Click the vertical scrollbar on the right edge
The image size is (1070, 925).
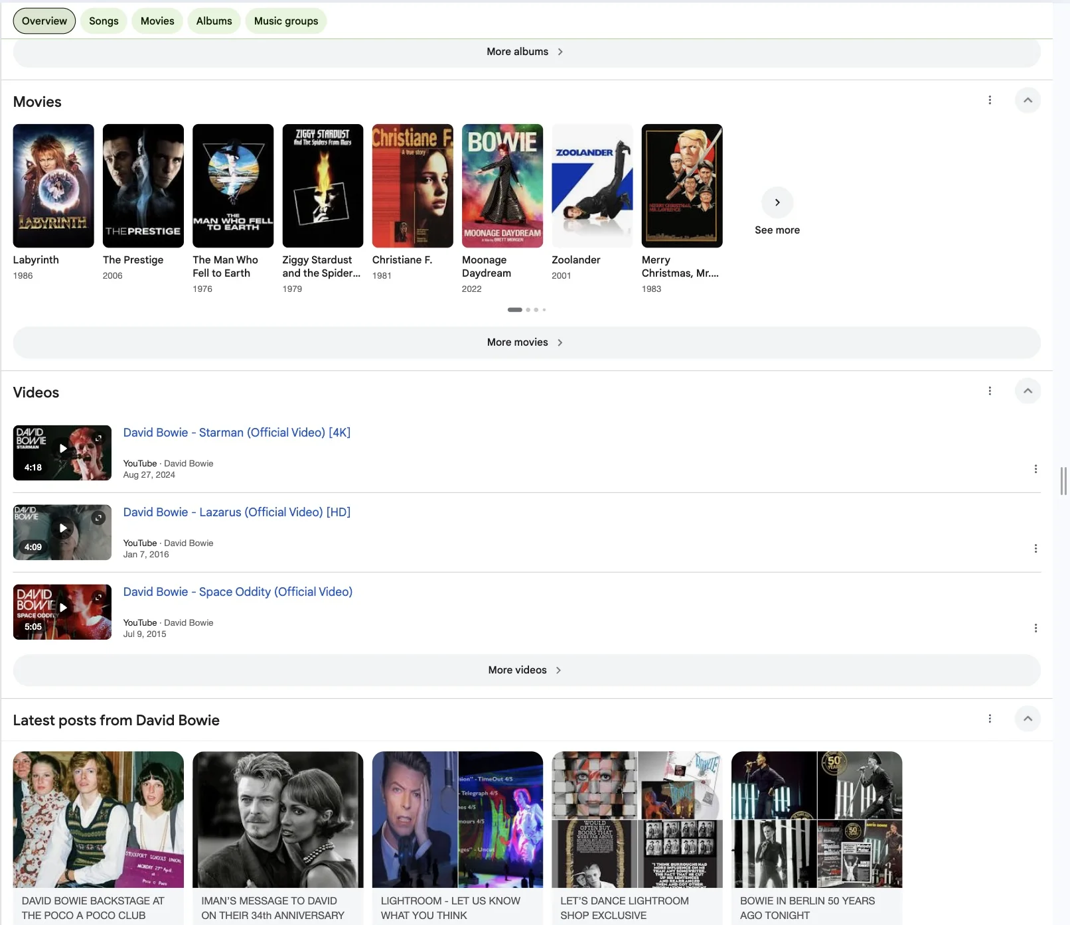tap(1063, 481)
